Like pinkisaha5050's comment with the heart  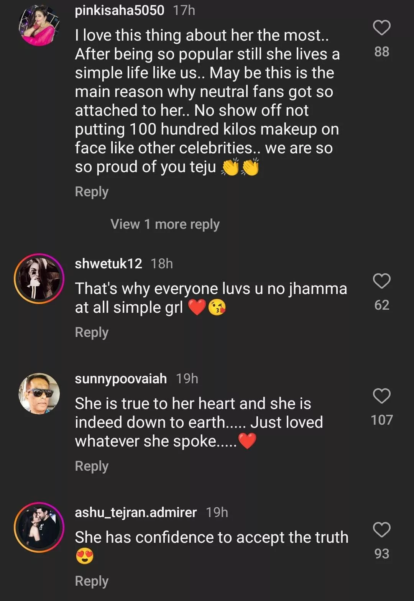[381, 28]
